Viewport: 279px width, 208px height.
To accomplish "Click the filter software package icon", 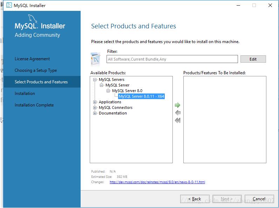I will tap(95, 58).
